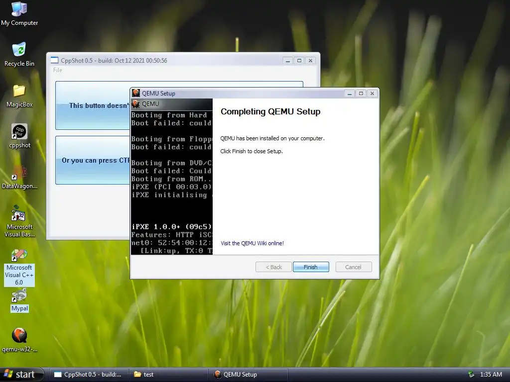Image resolution: width=510 pixels, height=382 pixels.
Task: Select the cppshot desktop shortcut
Action: (x=19, y=136)
